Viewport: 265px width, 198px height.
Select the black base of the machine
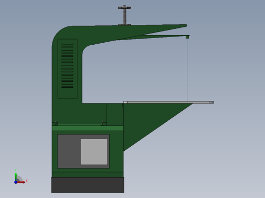coord(88,185)
